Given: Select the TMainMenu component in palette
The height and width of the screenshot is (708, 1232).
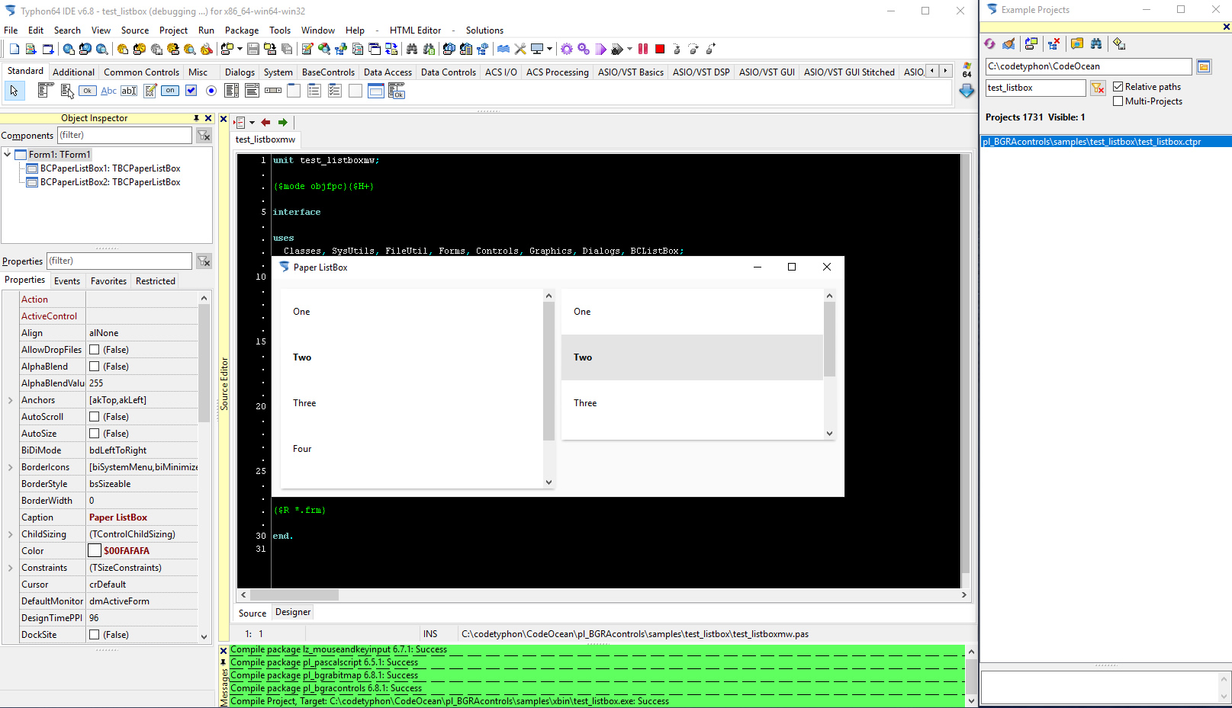Looking at the screenshot, I should coord(45,91).
